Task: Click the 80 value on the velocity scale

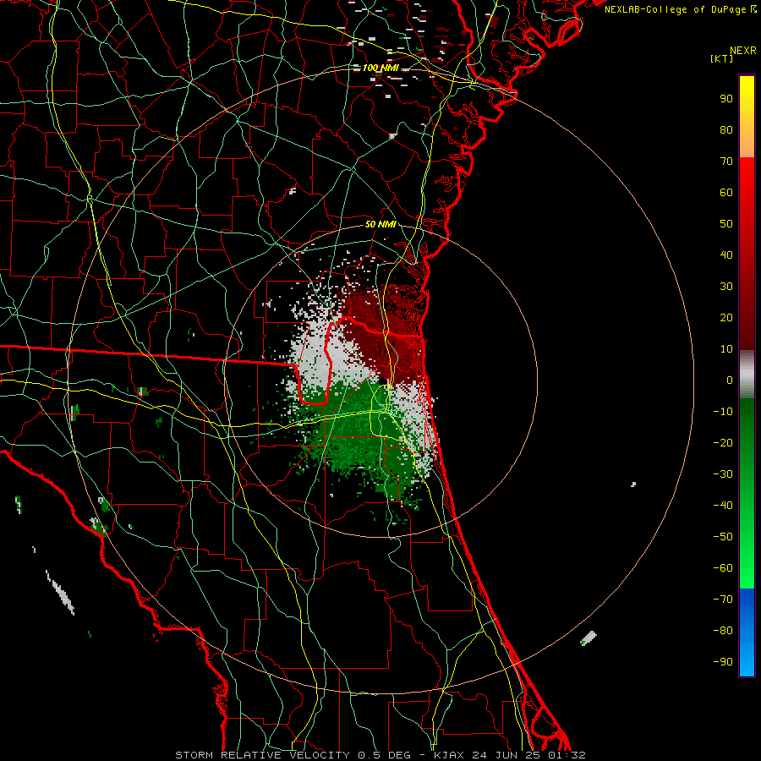Action: 726,129
